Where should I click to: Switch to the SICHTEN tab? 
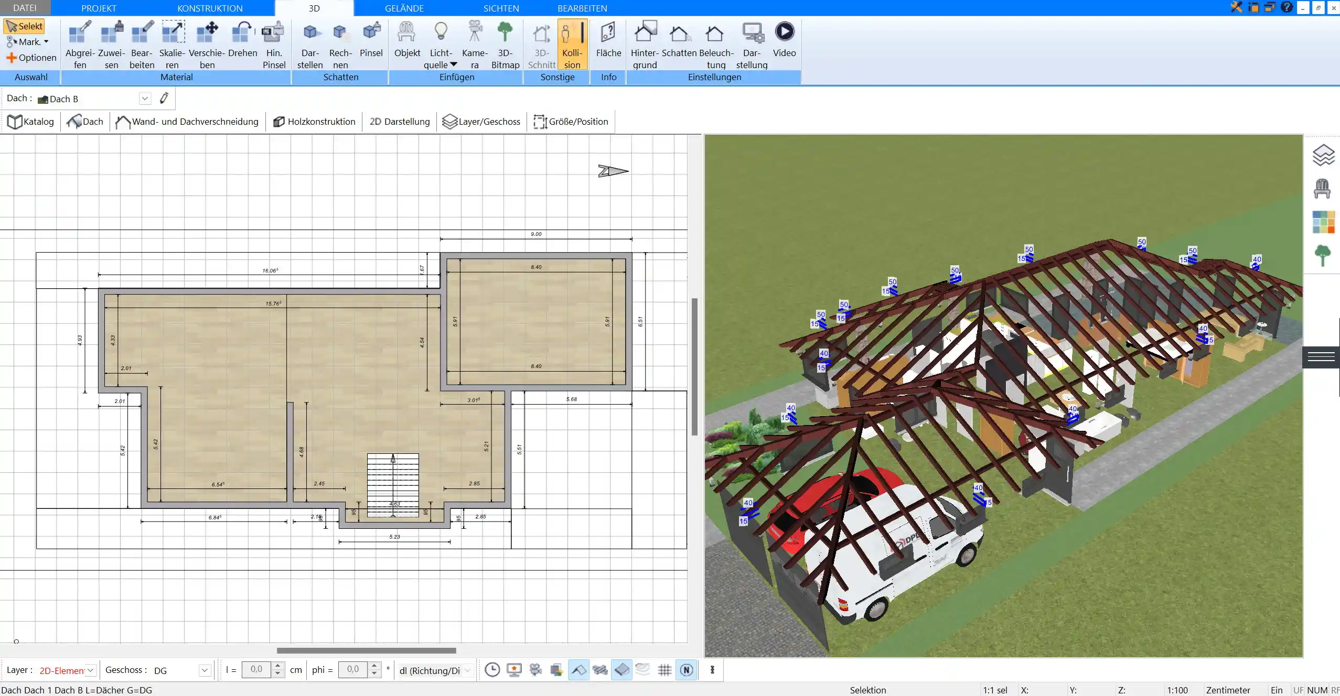click(501, 8)
